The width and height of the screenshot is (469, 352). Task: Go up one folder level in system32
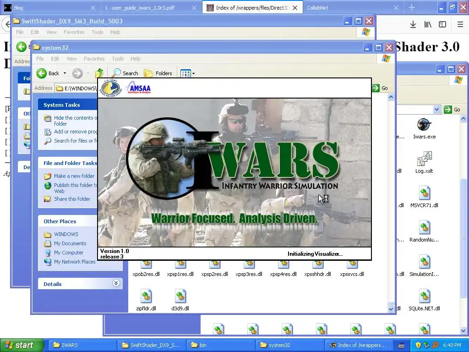(x=99, y=73)
